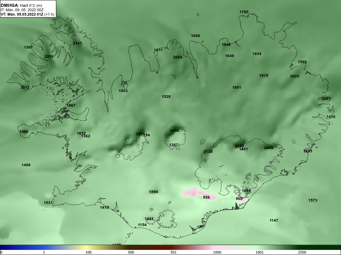Click the map value 2012

click(x=25, y=88)
